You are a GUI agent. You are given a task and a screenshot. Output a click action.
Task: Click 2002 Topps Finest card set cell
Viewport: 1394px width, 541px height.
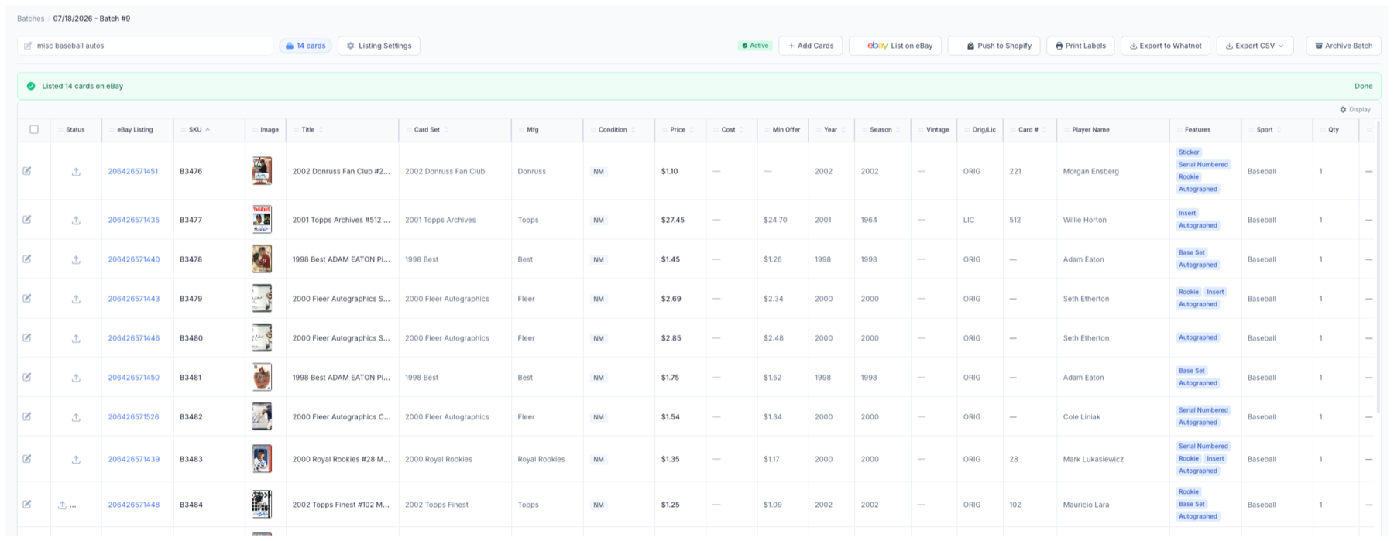437,505
